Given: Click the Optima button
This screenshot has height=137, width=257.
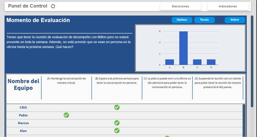Looking at the screenshot, I should (x=182, y=20).
